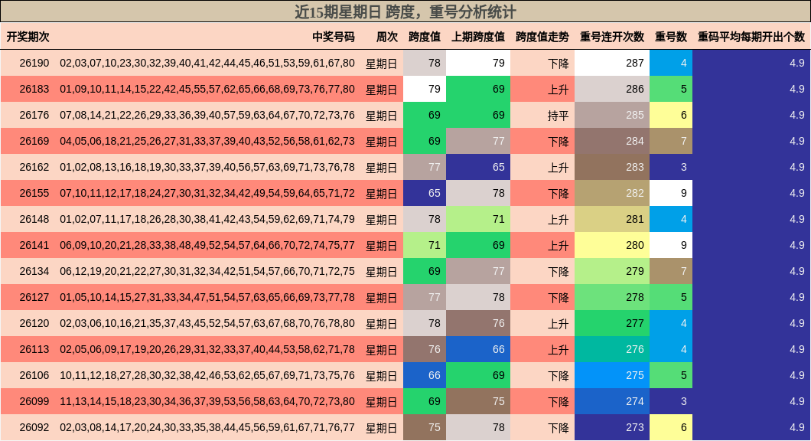811x441 pixels.
Task: Click 4.9 average cell in row 26120
Action: pos(751,324)
